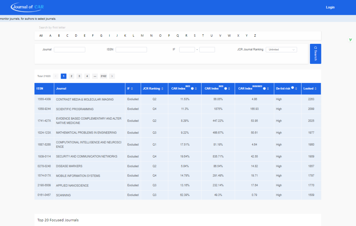Click the pagination ellipsis button

click(95, 76)
